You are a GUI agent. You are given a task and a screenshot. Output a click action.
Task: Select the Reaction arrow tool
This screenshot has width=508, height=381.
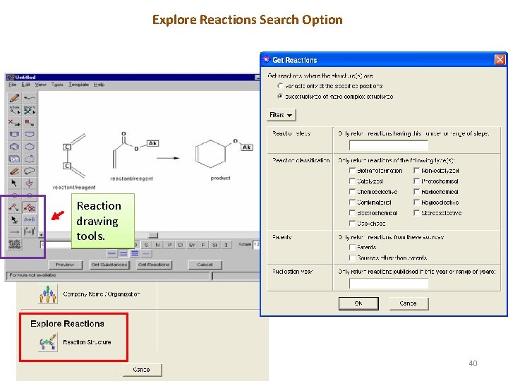click(x=14, y=231)
